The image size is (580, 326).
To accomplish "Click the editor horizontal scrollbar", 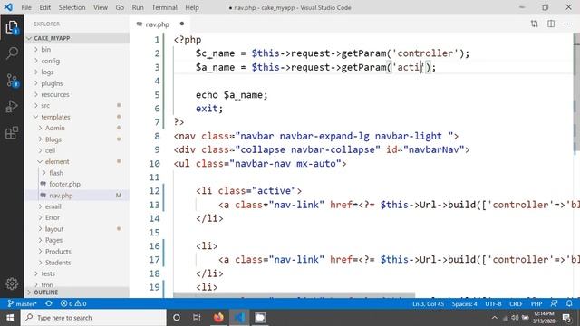I will (x=294, y=295).
